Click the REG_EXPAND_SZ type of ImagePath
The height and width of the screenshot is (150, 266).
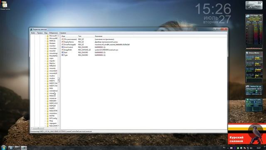tap(84, 50)
